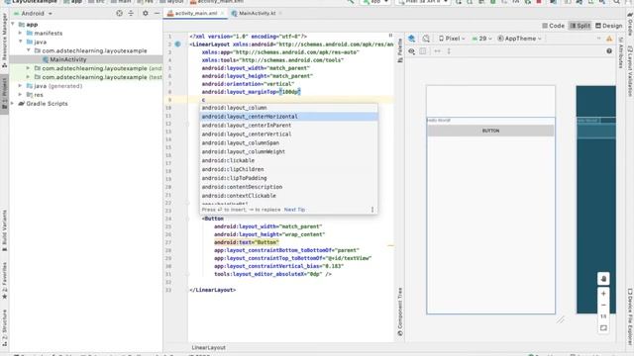The width and height of the screenshot is (634, 356).
Task: Switch editor to Split view
Action: (x=580, y=26)
